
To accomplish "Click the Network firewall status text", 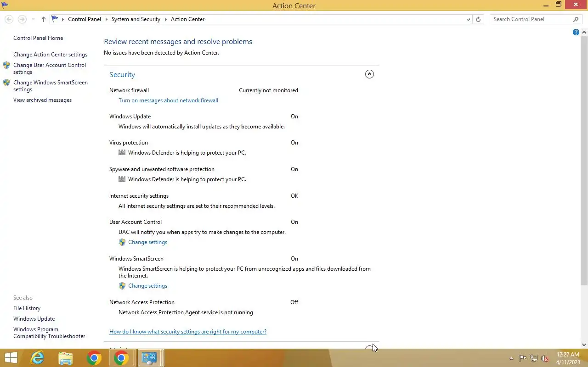I will pos(268,90).
